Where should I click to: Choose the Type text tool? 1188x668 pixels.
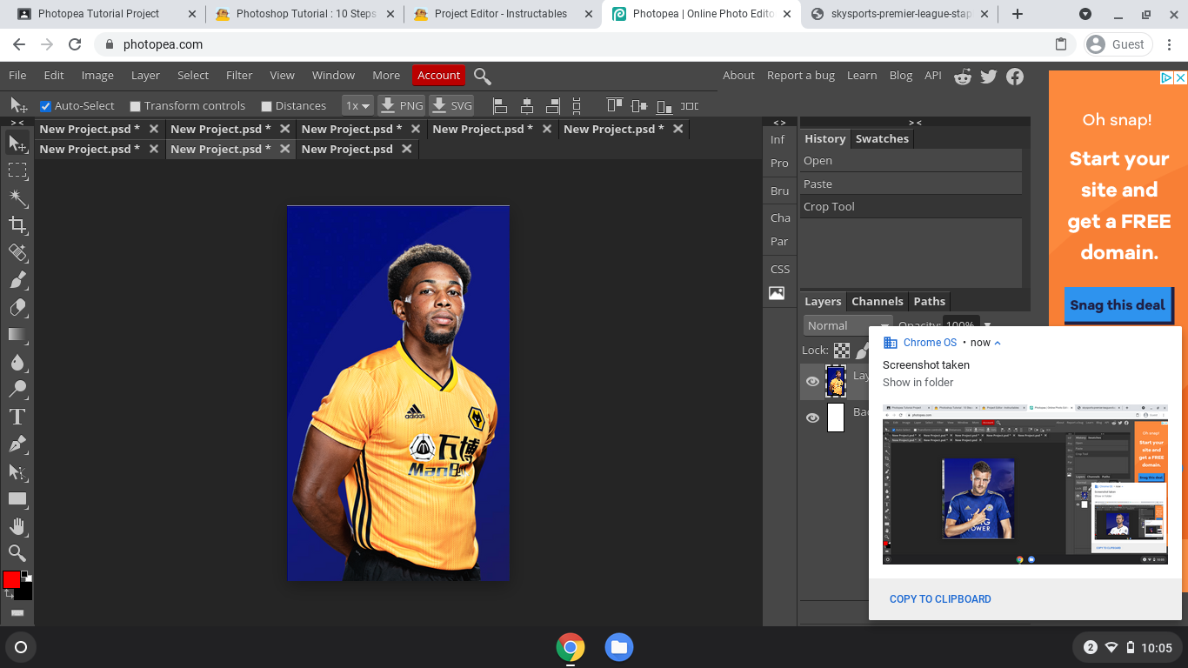pyautogui.click(x=17, y=417)
